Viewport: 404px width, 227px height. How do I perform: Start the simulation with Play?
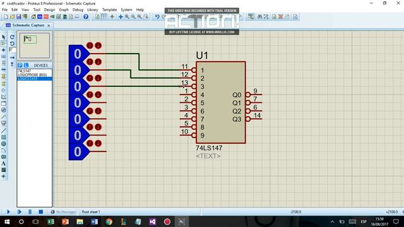click(x=8, y=212)
